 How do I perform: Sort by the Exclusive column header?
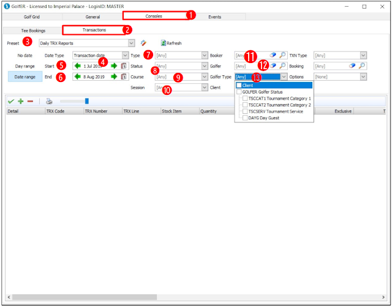[x=334, y=111]
